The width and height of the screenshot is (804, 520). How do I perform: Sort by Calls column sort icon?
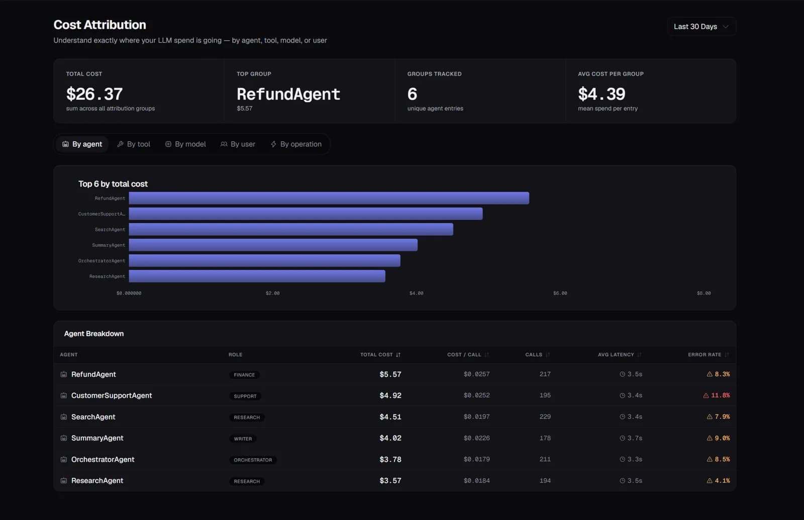pos(548,355)
